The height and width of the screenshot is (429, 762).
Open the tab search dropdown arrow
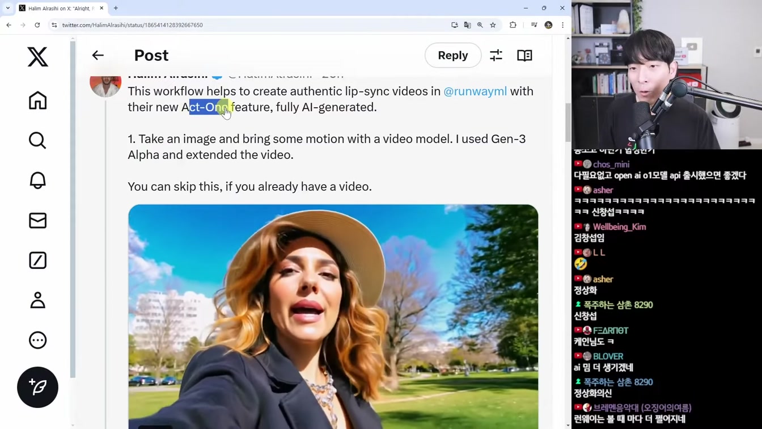[8, 8]
